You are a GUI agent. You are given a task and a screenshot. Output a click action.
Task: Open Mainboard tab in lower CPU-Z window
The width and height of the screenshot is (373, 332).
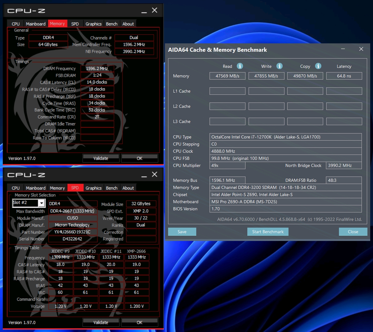click(36, 188)
